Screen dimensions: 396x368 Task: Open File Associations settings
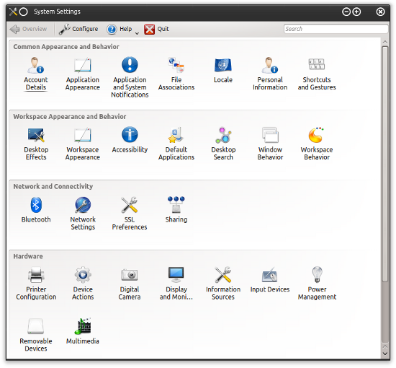(x=176, y=74)
